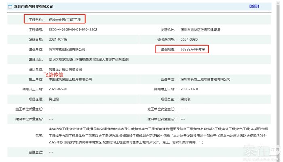
Task: Select the project name 观城未来园(二期)工程
Action: pos(66,19)
